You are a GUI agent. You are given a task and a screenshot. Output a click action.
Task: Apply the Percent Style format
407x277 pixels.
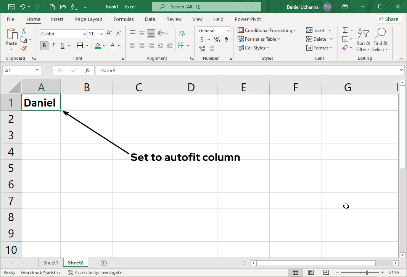(x=216, y=39)
